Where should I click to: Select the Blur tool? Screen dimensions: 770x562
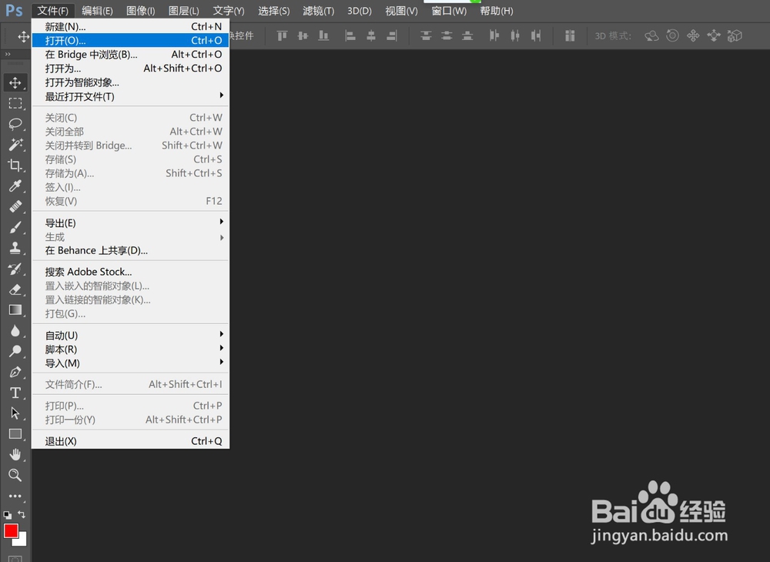(15, 331)
